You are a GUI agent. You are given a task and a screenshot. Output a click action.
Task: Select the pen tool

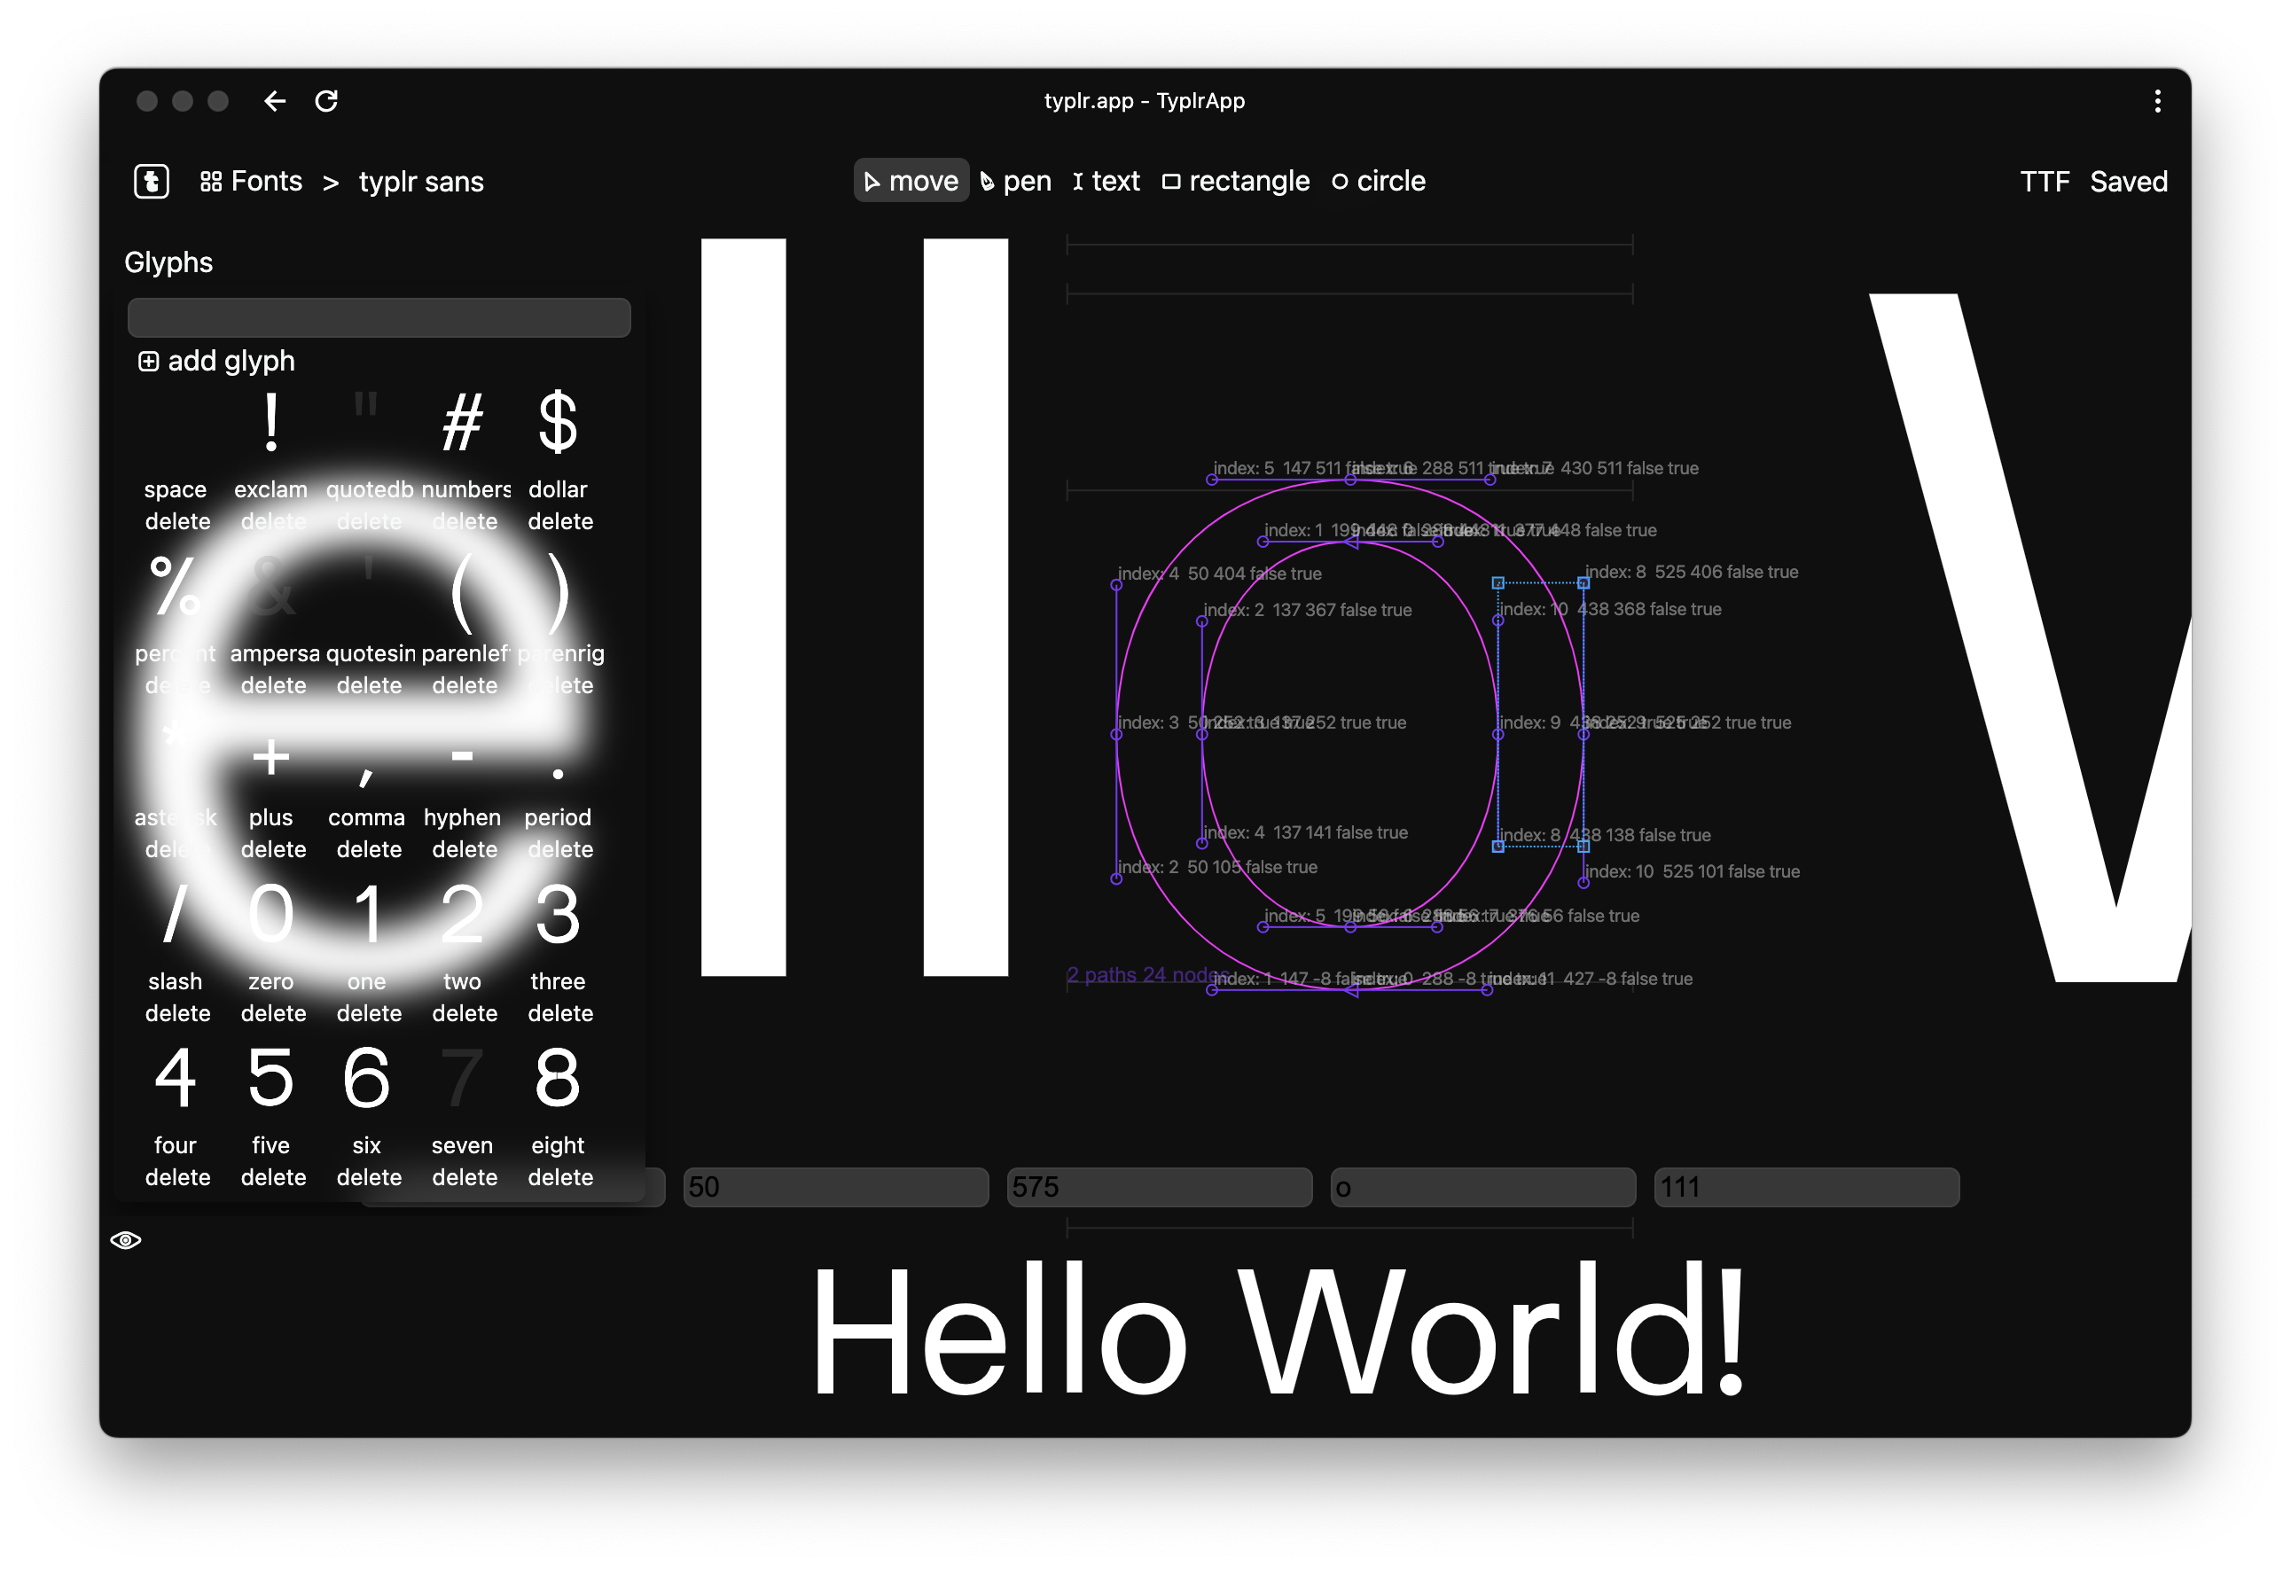coord(1015,182)
